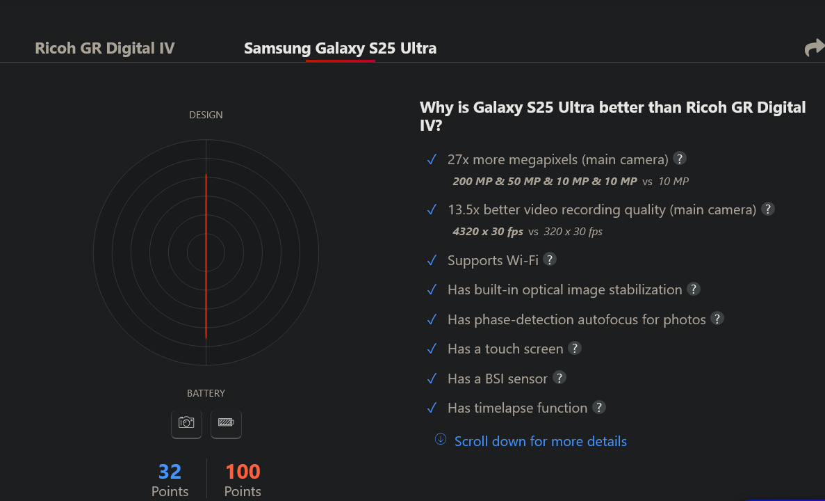Open the help icon for BSI sensor
The image size is (825, 501).
(559, 377)
